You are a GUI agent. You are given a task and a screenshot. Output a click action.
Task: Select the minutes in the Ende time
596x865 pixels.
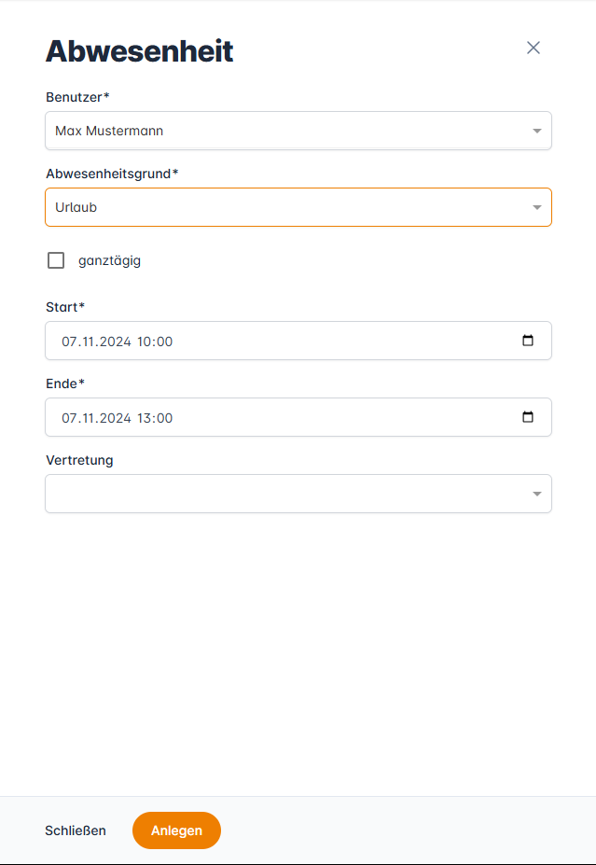[x=164, y=418]
